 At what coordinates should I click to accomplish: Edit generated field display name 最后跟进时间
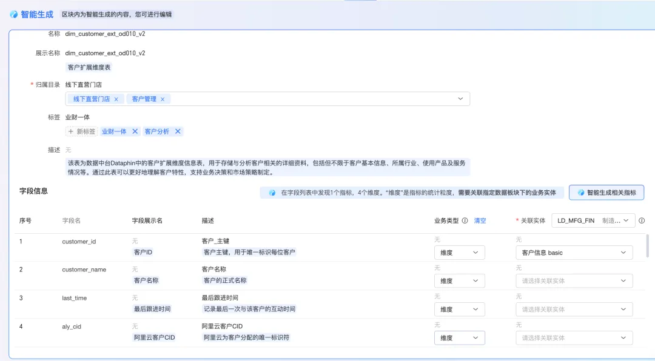(x=152, y=309)
